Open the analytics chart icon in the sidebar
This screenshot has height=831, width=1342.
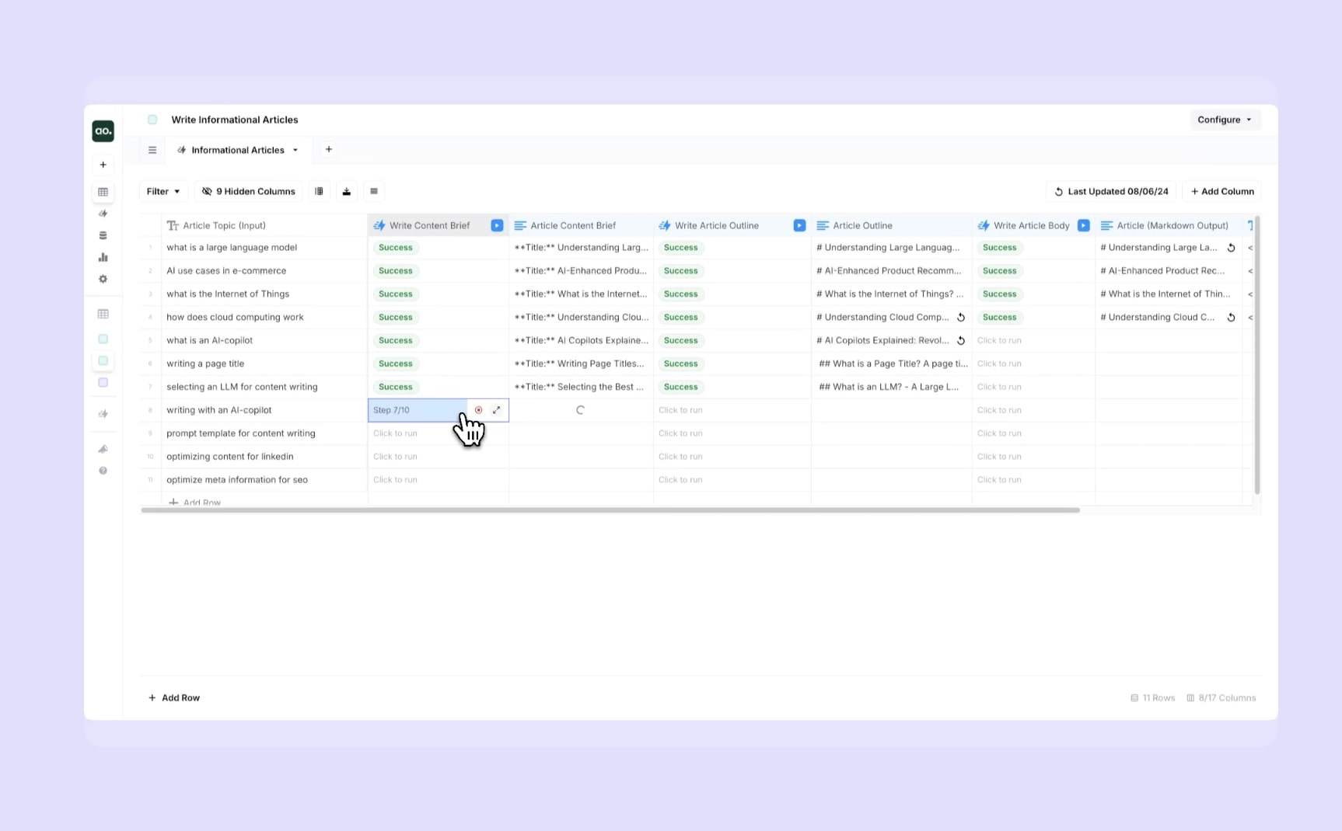click(x=103, y=257)
